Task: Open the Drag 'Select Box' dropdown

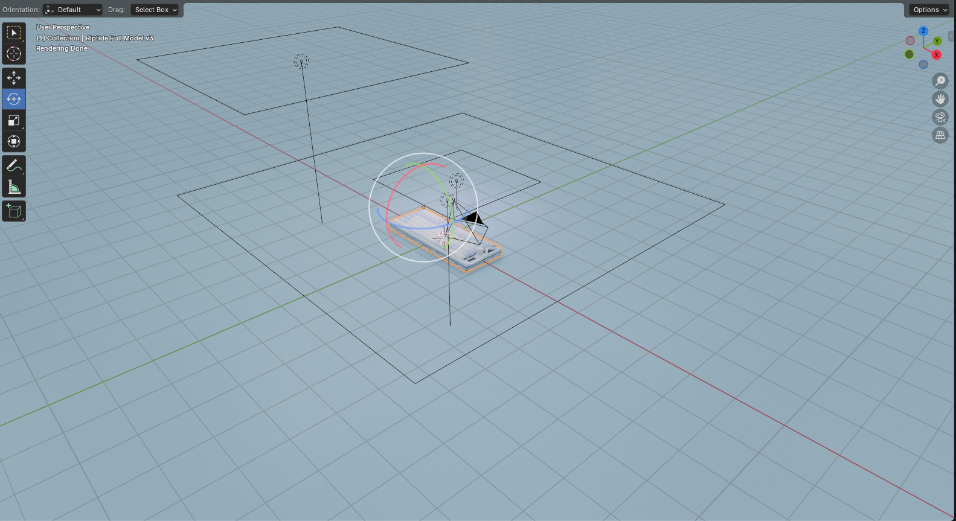Action: pyautogui.click(x=155, y=10)
